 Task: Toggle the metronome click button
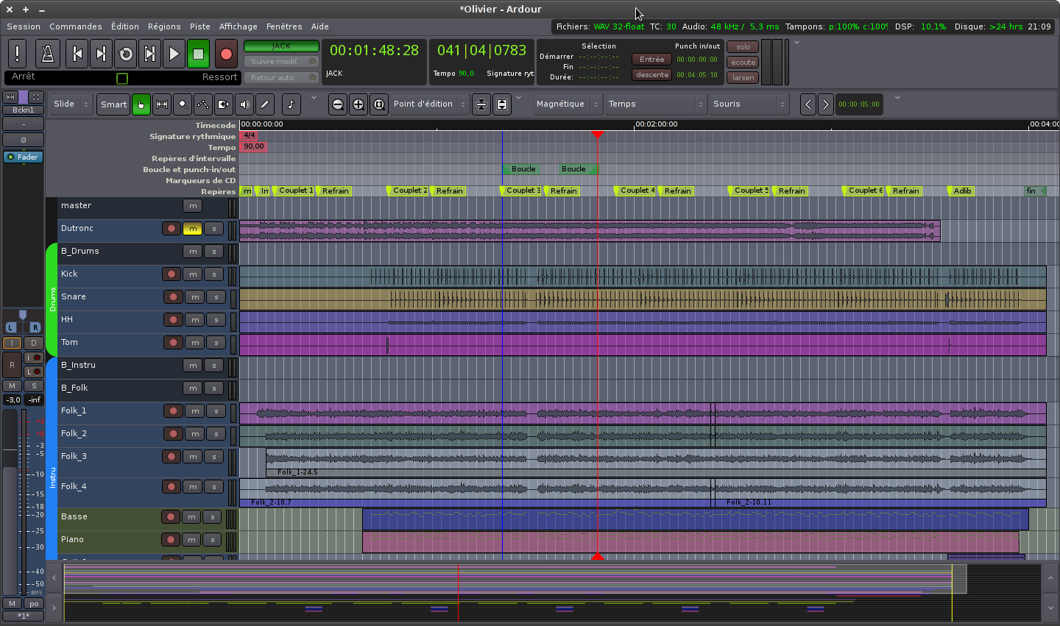(48, 54)
